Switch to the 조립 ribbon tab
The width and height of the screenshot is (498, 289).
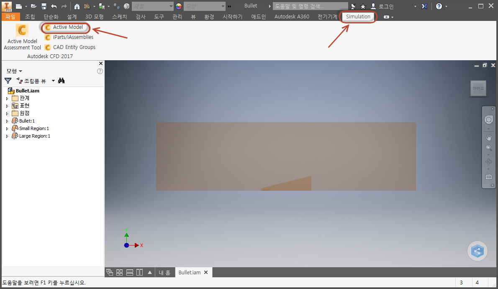pos(30,16)
